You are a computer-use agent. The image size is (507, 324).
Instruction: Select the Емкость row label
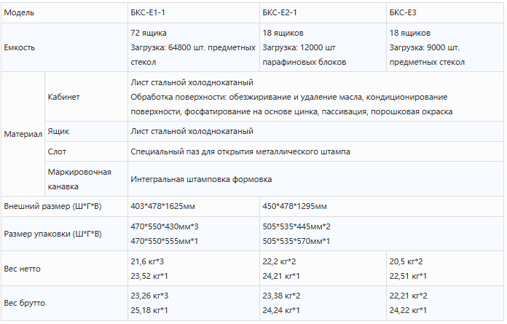point(20,47)
